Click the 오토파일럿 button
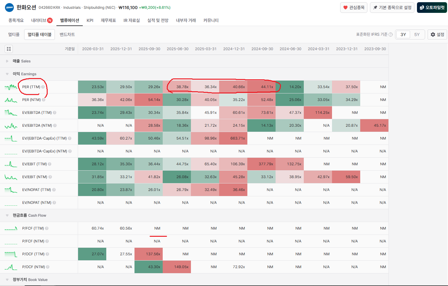448x286 pixels. point(432,8)
